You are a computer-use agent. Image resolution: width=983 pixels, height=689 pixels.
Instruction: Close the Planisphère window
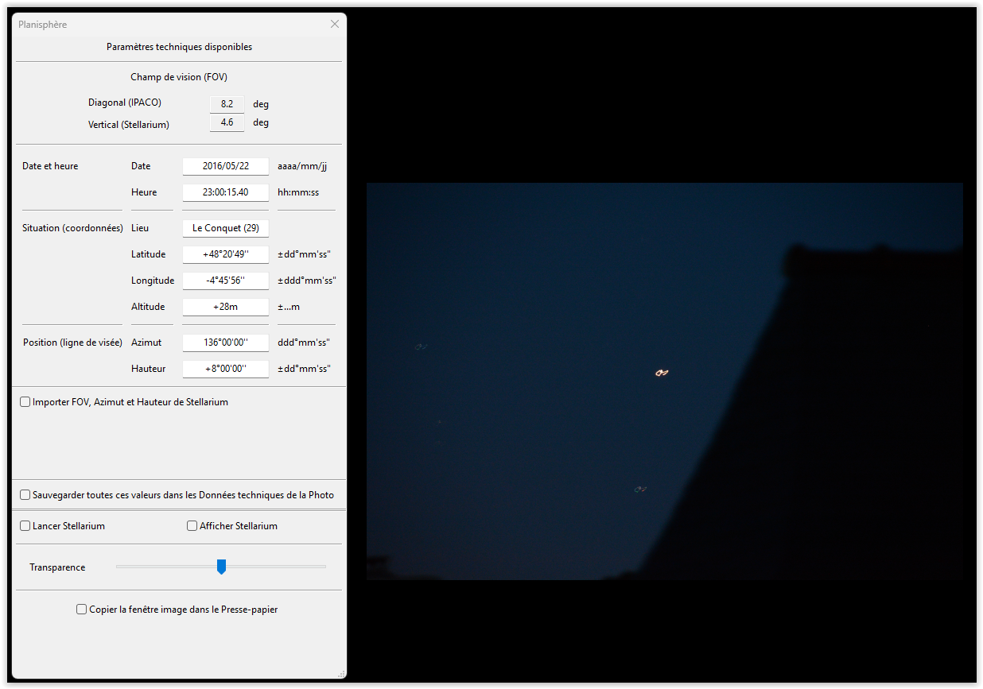(335, 25)
